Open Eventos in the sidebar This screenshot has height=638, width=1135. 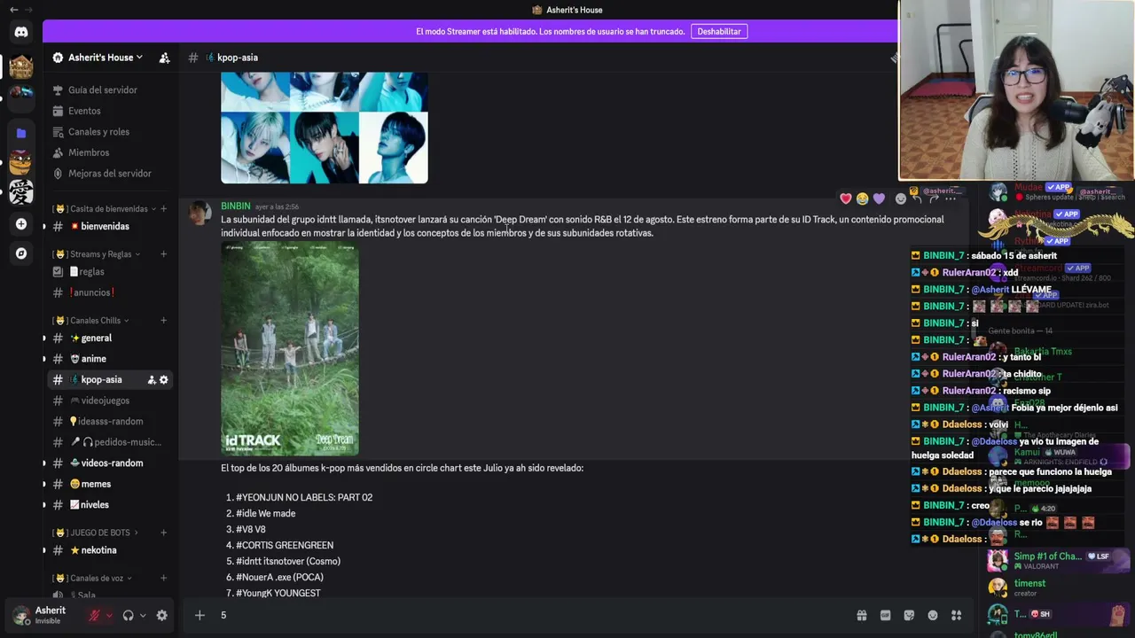(111, 111)
